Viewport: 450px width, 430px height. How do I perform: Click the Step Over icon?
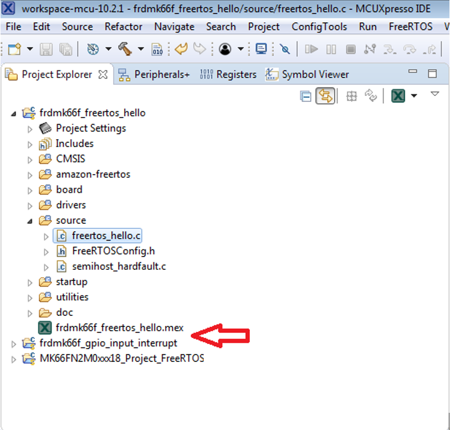click(x=410, y=49)
